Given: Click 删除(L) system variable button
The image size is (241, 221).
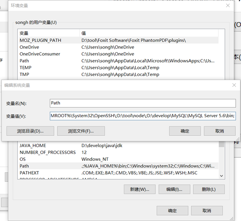Looking at the screenshot, I should 209,189.
